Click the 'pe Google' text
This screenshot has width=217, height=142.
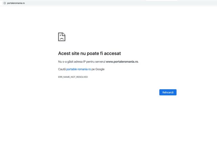98,69
